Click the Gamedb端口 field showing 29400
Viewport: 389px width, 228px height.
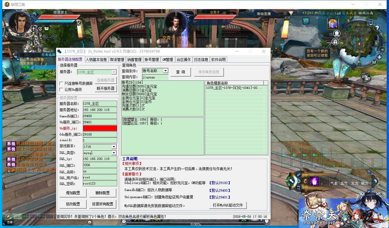(x=100, y=116)
